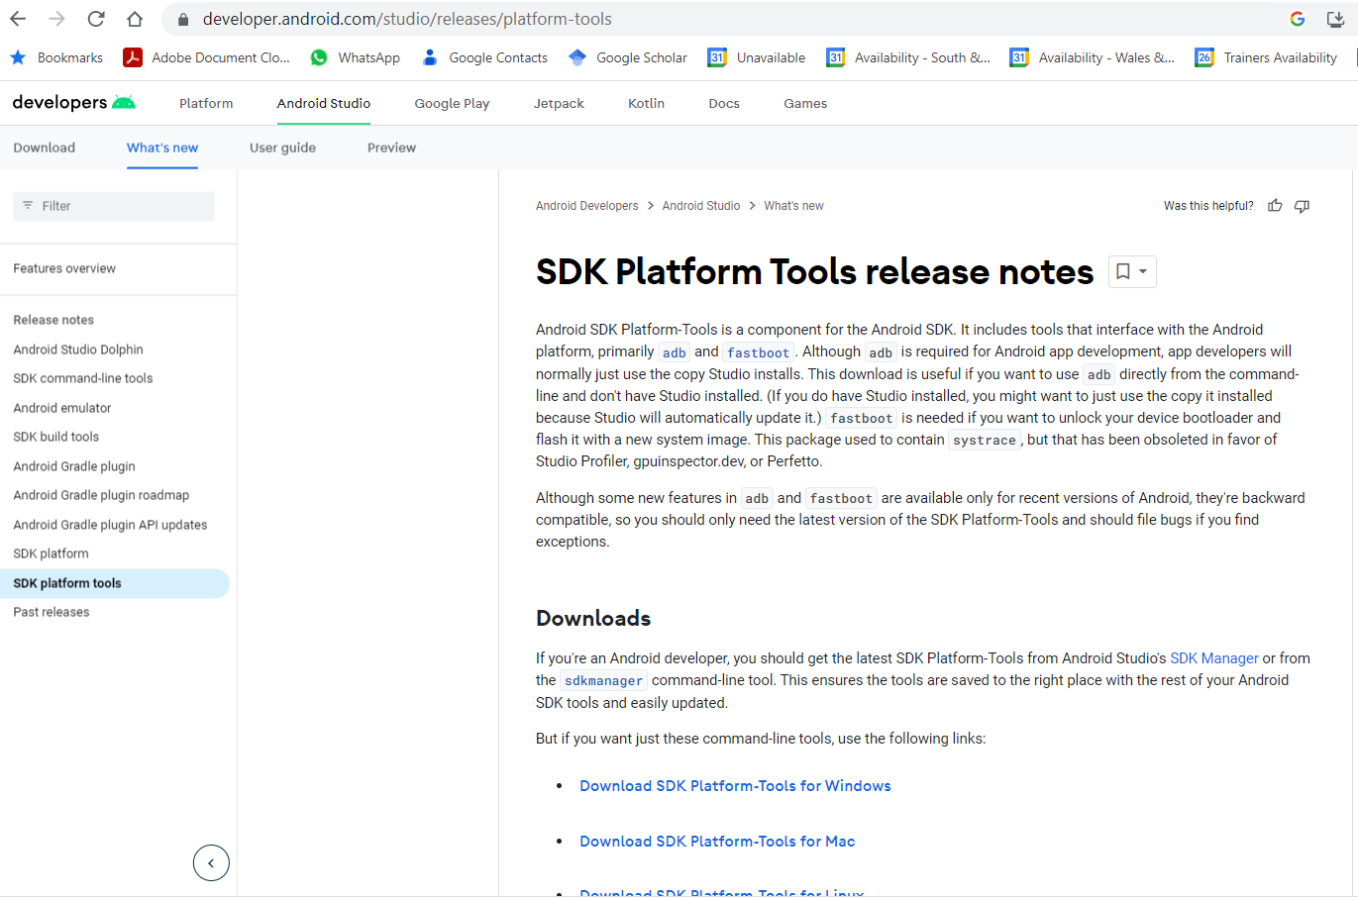Open Google Contacts bookmark
Image resolution: width=1358 pixels, height=900 pixels.
point(484,57)
